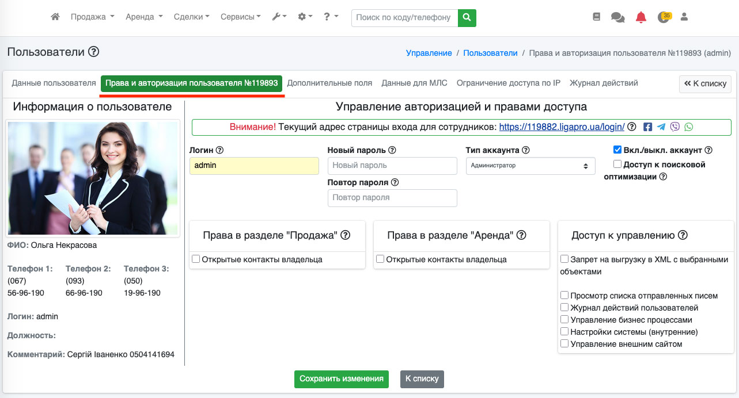This screenshot has height=398, width=739.
Task: Click the user profile icon
Action: [x=684, y=17]
